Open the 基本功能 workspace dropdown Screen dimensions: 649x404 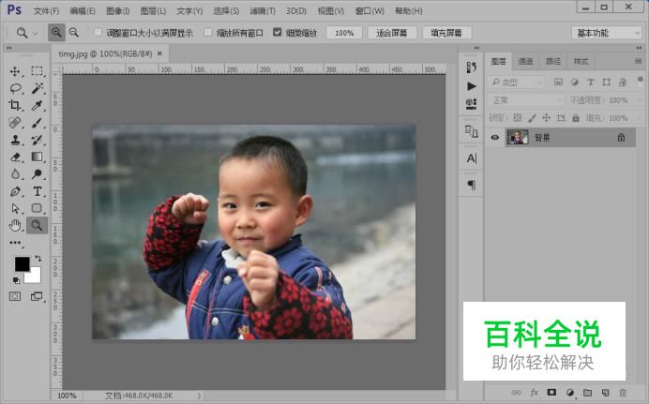click(607, 33)
